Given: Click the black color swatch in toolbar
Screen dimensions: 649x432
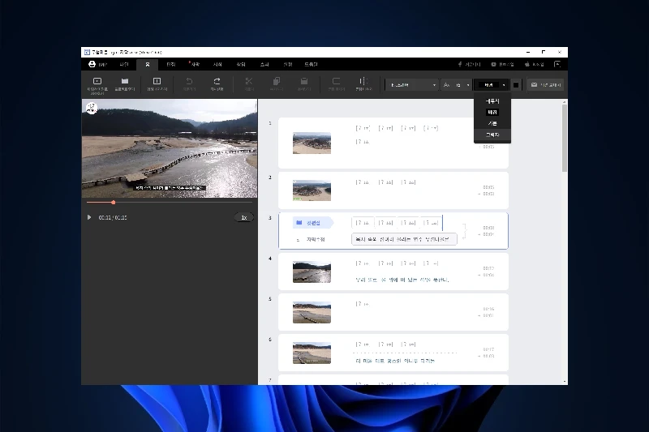Looking at the screenshot, I should click(x=516, y=84).
